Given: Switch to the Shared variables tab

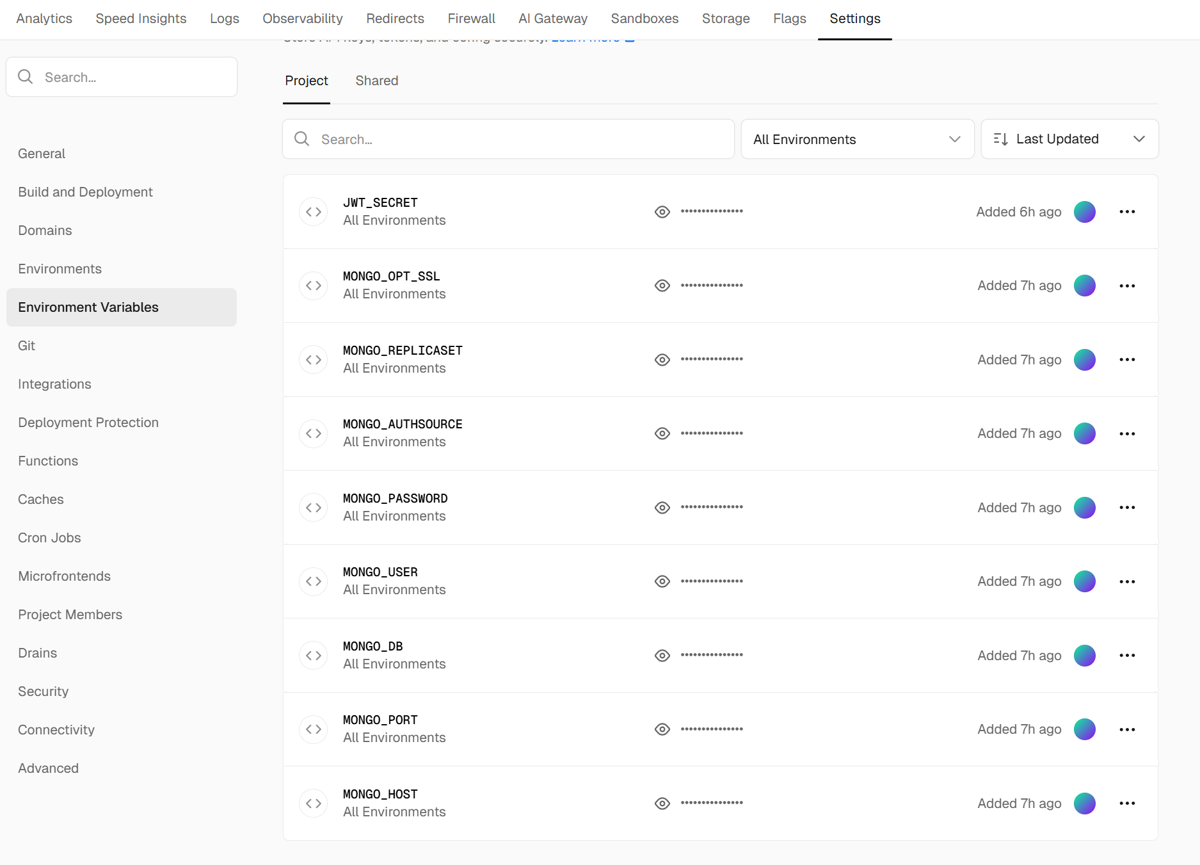Looking at the screenshot, I should click(376, 81).
